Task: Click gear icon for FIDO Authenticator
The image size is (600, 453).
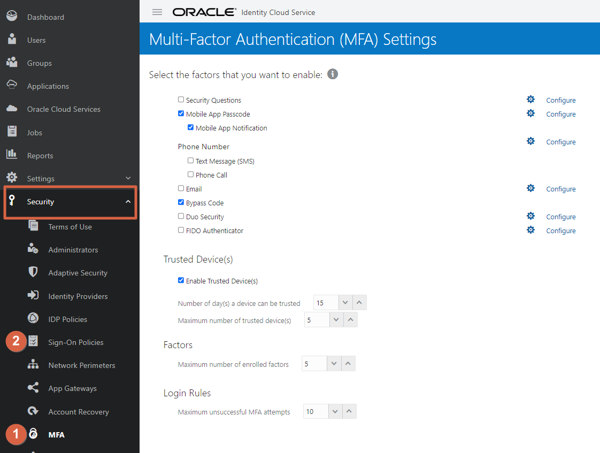Action: tap(530, 230)
